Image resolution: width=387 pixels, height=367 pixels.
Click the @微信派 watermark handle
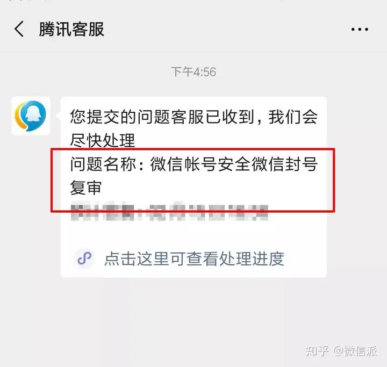355,351
